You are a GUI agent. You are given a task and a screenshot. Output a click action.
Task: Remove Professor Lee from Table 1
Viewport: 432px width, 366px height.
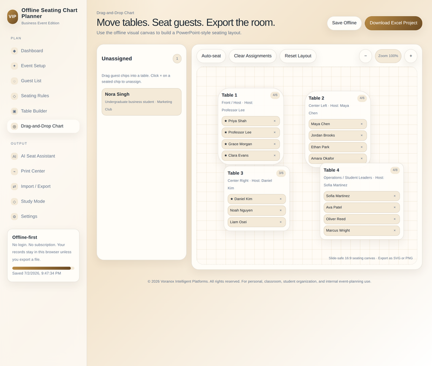[x=275, y=132]
